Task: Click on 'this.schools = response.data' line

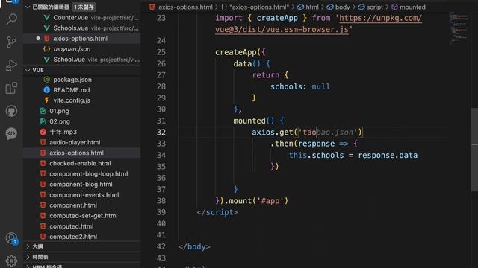Action: [353, 156]
